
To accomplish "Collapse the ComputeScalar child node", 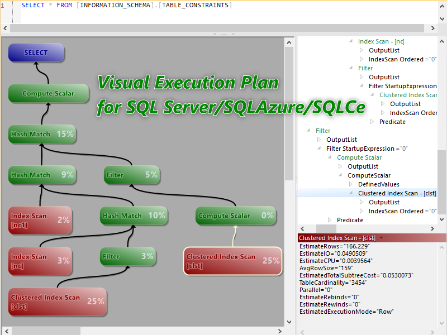I will point(340,175).
